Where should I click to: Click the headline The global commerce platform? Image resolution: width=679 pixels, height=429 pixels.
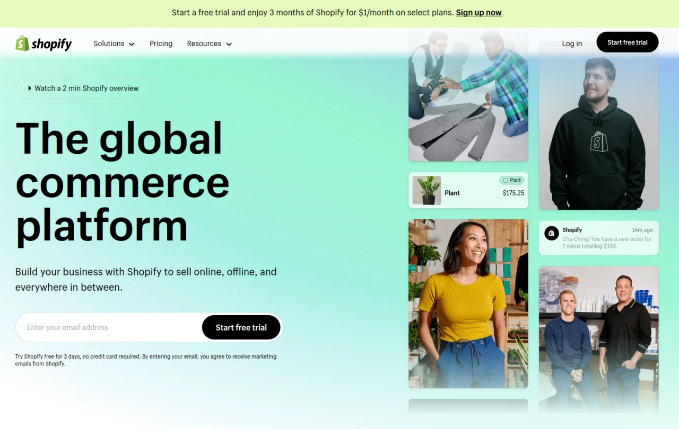(123, 182)
